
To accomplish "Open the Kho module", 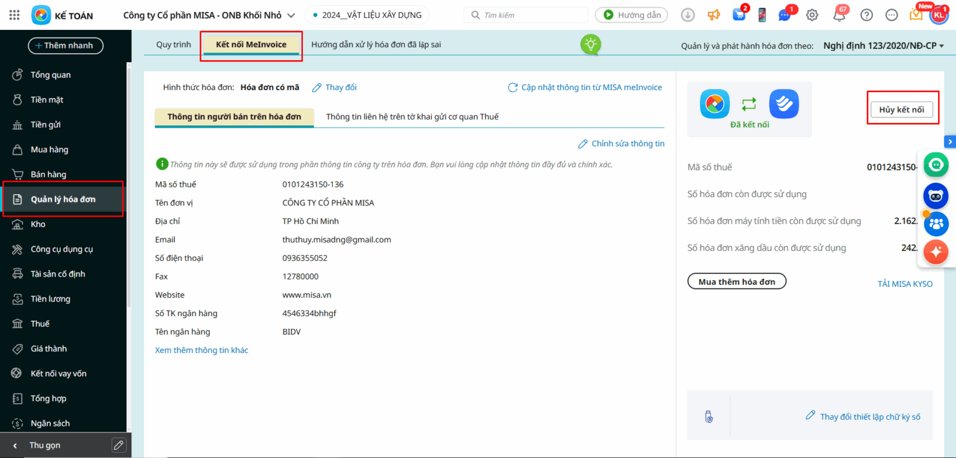I will point(63,224).
